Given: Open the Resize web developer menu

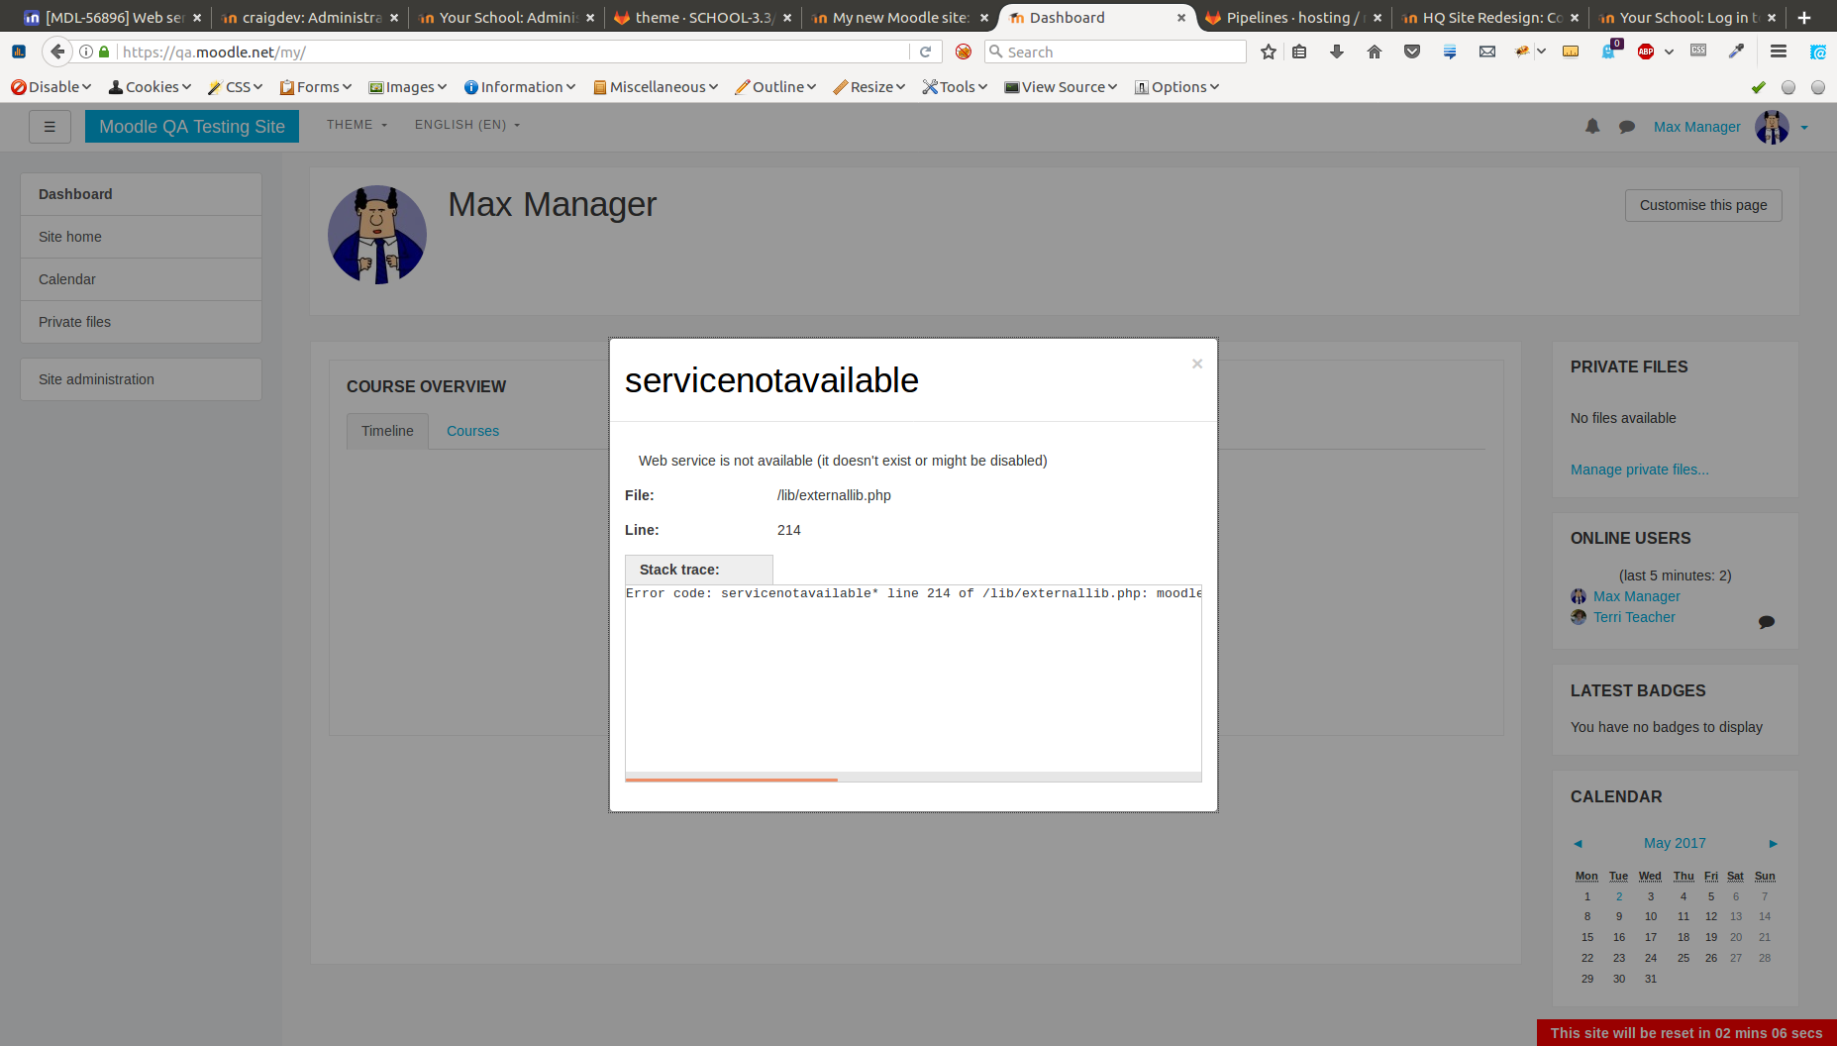Looking at the screenshot, I should pyautogui.click(x=869, y=87).
